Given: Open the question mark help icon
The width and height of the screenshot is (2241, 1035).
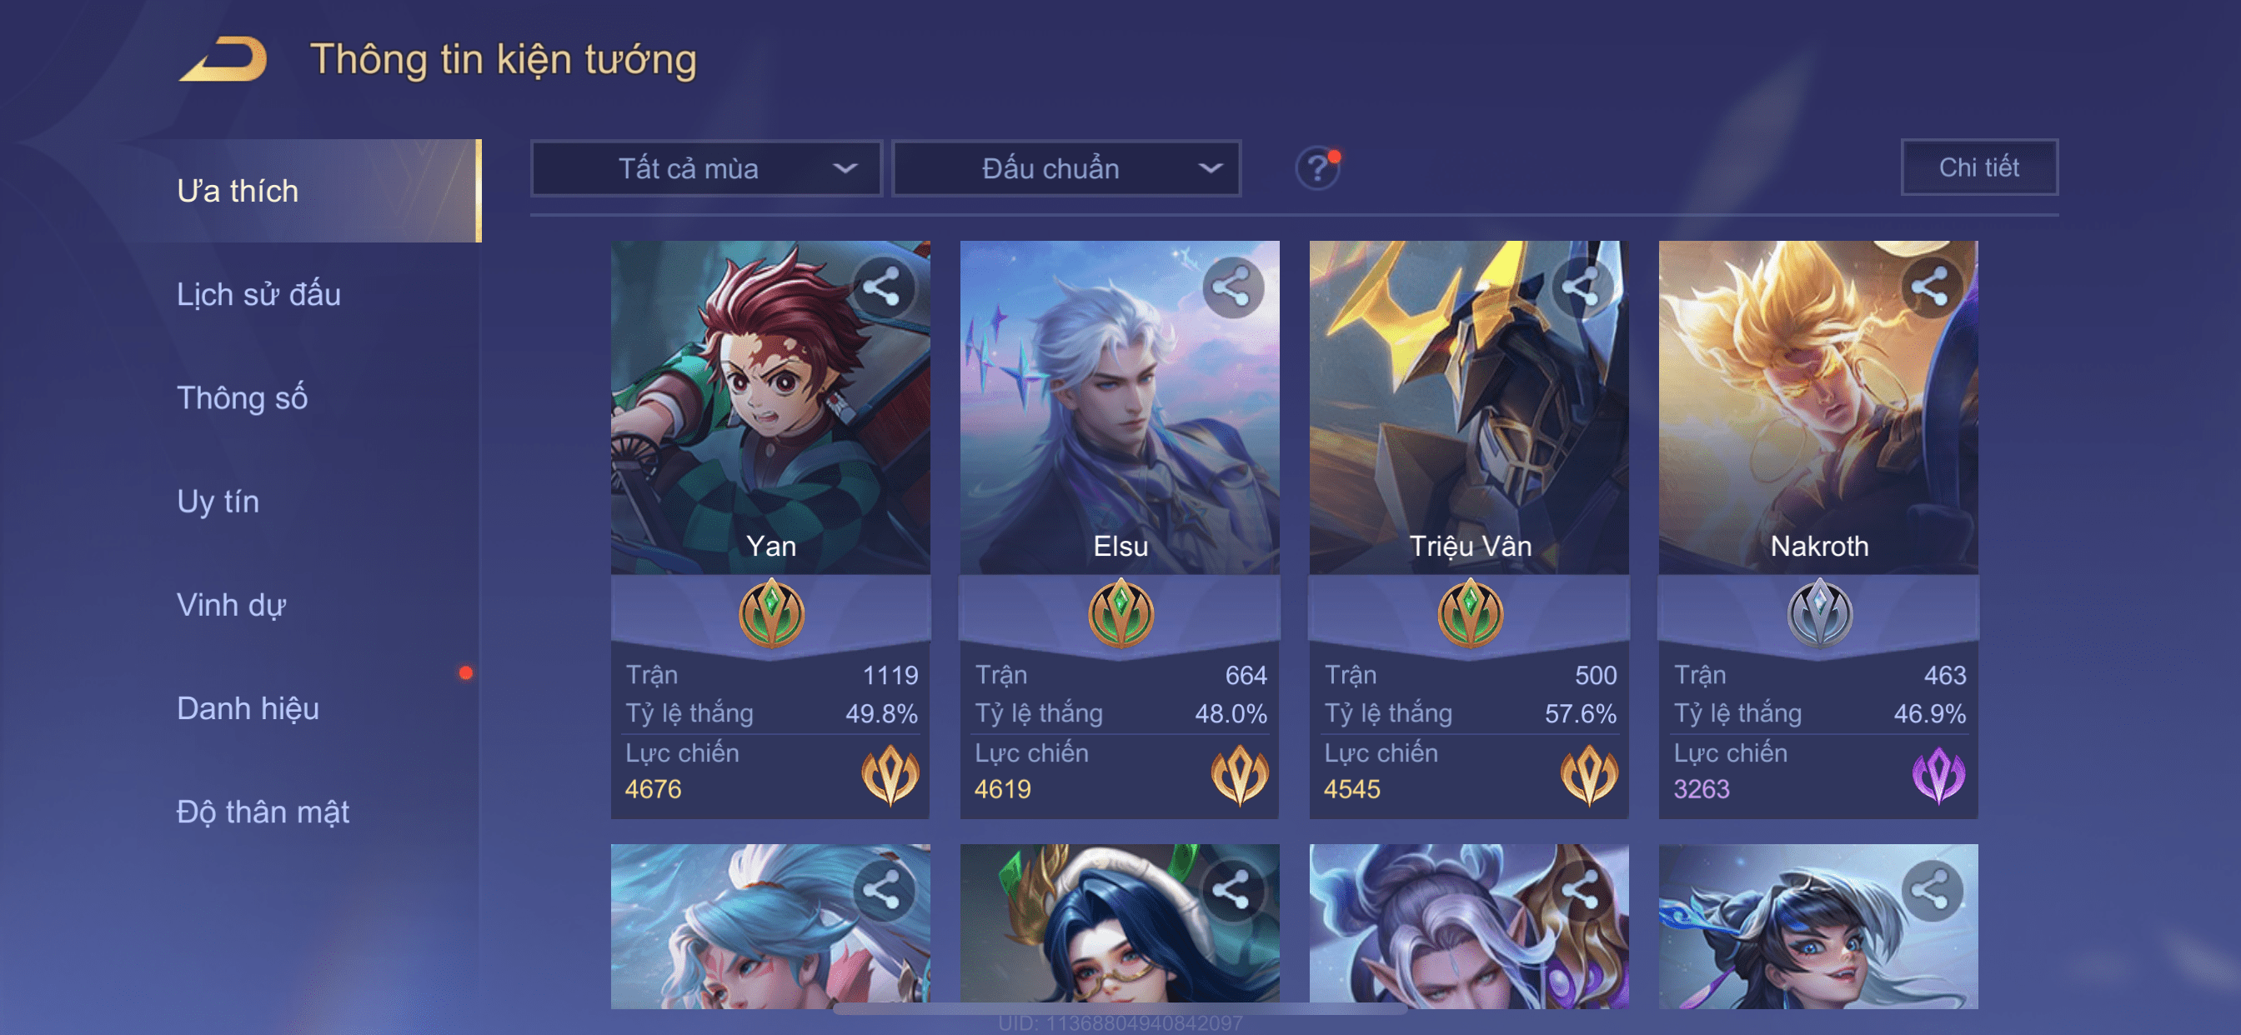Looking at the screenshot, I should [1317, 167].
